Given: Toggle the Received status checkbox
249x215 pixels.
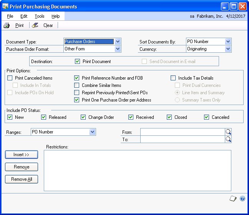Looking at the screenshot, I should click(131, 117).
